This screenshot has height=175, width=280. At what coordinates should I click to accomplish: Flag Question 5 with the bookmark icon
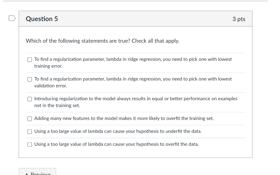[x=12, y=18]
